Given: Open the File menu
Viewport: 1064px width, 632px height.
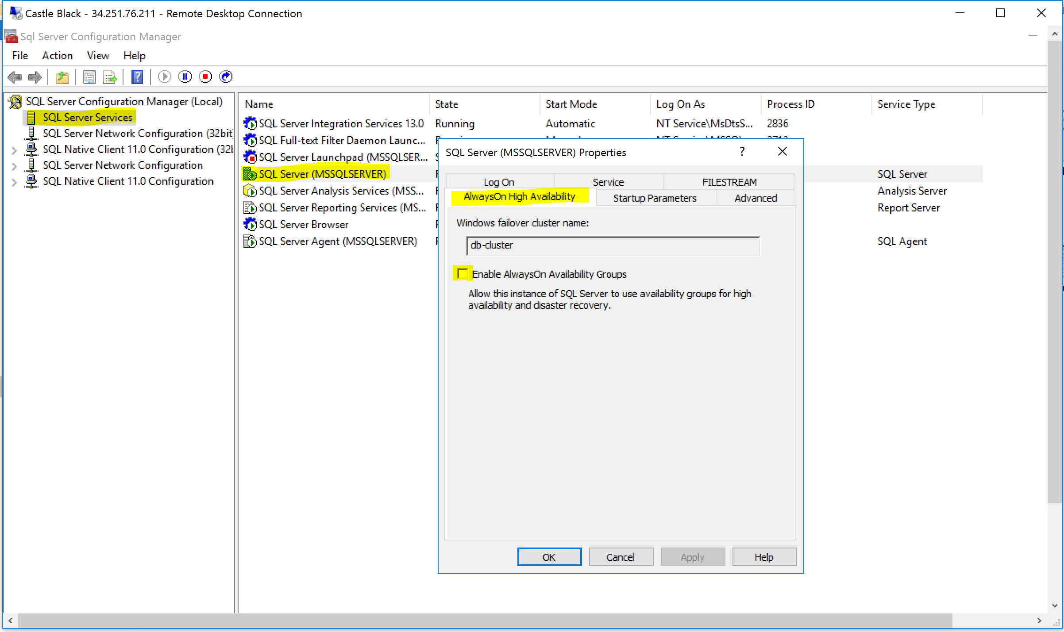Looking at the screenshot, I should [x=20, y=56].
